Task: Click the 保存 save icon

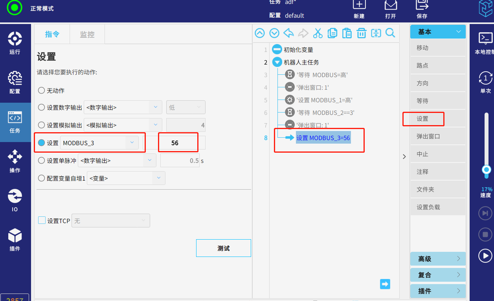Action: point(422,9)
